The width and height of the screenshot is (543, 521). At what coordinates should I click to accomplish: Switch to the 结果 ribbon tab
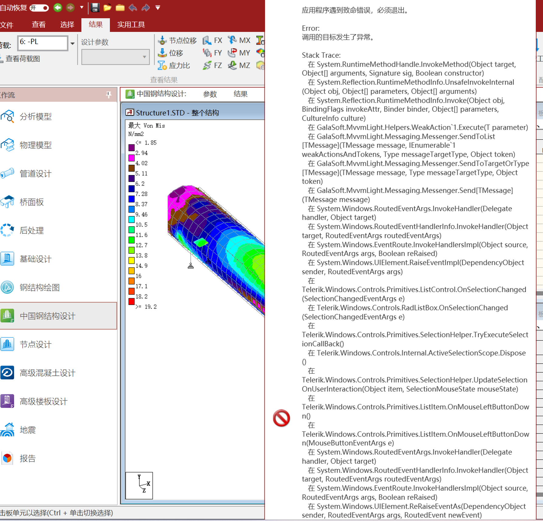[96, 25]
